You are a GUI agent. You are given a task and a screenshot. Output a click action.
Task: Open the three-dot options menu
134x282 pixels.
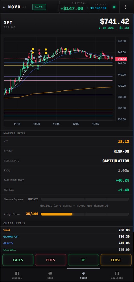(x=125, y=7)
